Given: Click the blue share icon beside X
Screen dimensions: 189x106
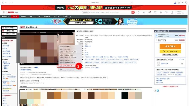Looking at the screenshot, I should 158,91.
